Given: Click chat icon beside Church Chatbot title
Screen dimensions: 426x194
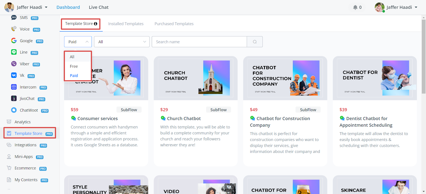Looking at the screenshot, I should pos(163,118).
